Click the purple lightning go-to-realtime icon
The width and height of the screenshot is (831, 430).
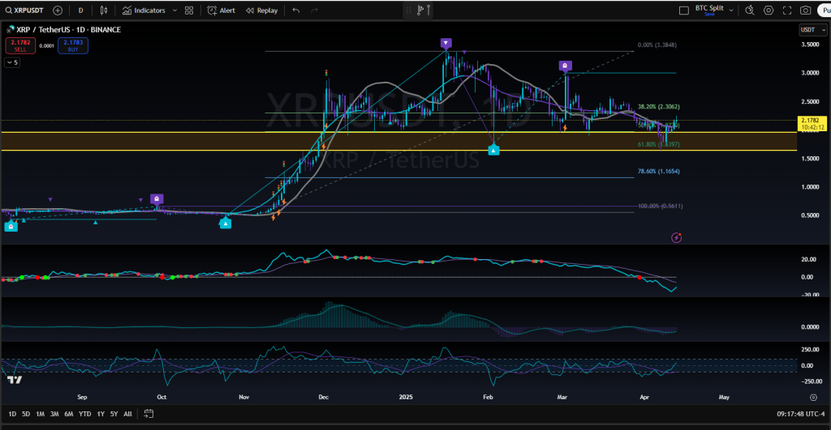pos(676,237)
